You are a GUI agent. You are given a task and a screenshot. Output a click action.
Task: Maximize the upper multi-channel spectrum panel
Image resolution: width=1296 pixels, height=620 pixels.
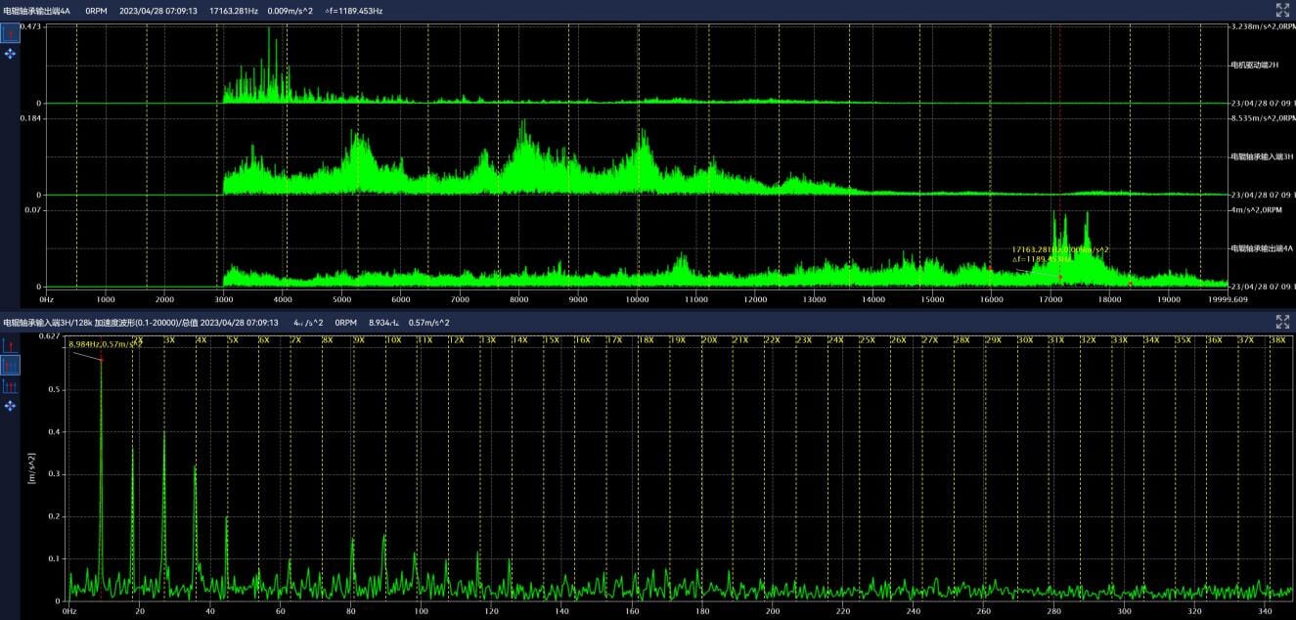1282,11
